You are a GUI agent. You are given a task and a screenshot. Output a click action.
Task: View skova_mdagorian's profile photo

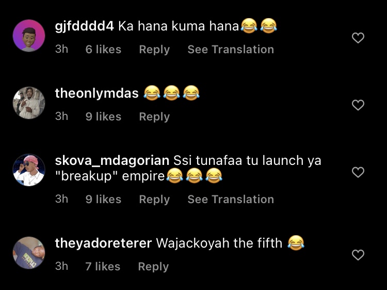[x=29, y=170]
